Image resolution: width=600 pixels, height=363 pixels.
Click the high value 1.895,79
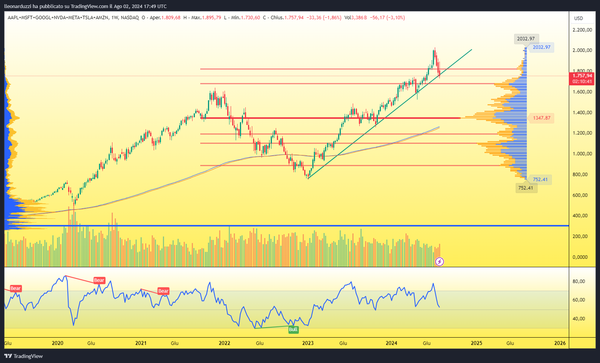pos(211,18)
